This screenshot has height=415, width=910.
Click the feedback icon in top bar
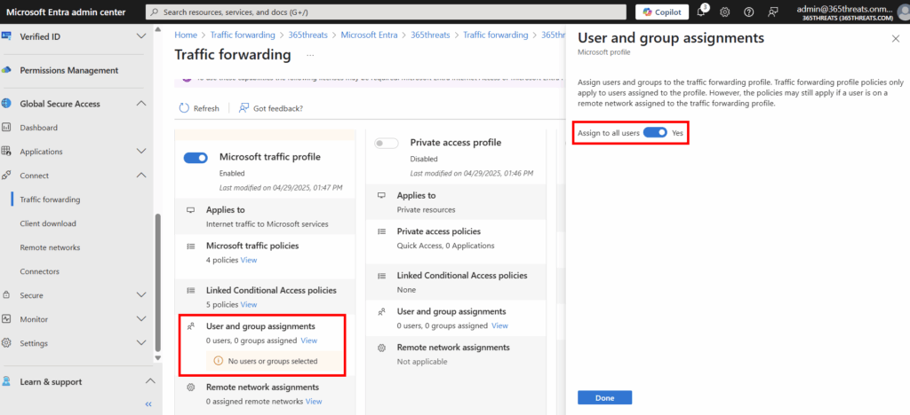tap(772, 12)
